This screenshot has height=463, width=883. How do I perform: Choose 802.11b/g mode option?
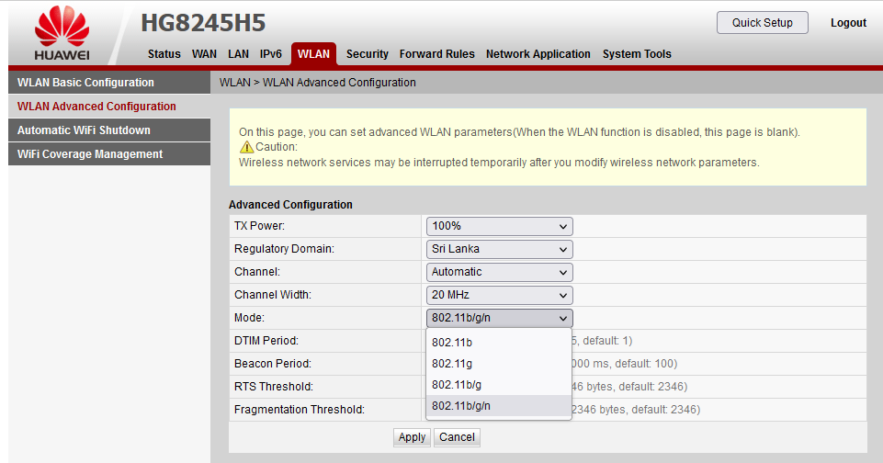499,385
